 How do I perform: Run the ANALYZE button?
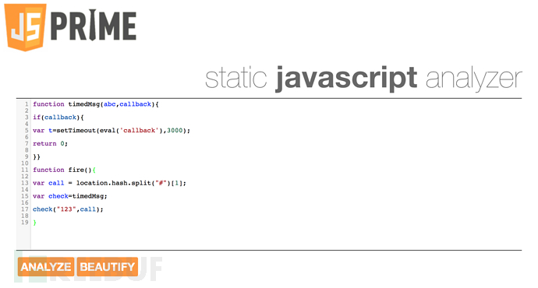[x=46, y=267]
